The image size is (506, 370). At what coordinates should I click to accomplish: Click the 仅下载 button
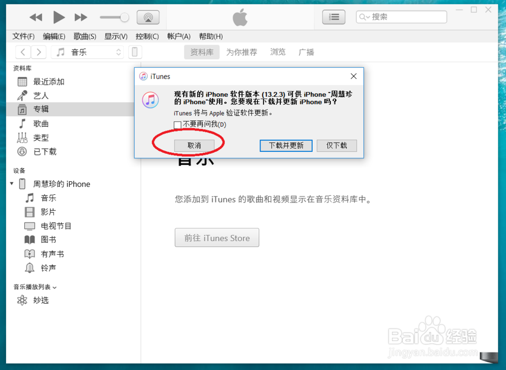click(x=336, y=145)
